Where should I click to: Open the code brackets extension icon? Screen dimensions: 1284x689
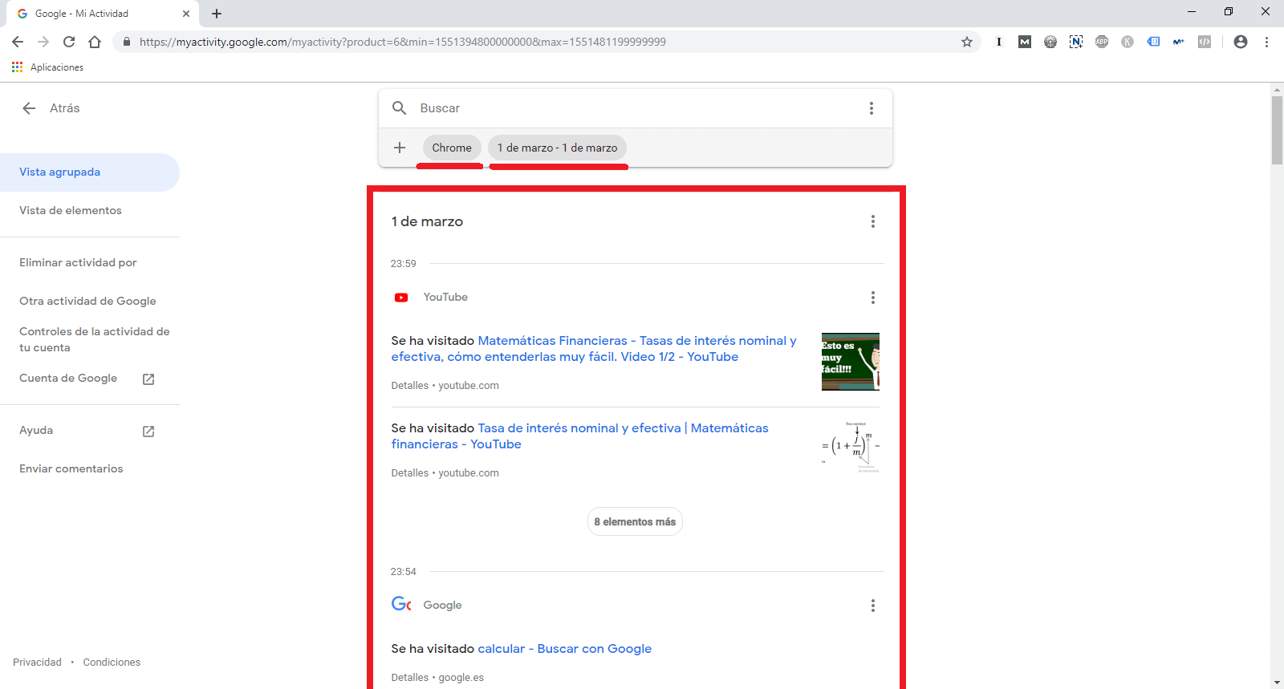[x=1205, y=42]
